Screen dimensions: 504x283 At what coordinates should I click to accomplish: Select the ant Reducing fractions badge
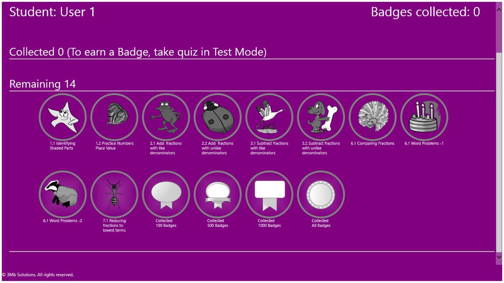coord(114,195)
